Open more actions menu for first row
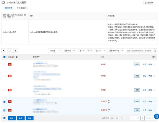Viewport: 159px width, 123px height. pyautogui.click(x=155, y=64)
